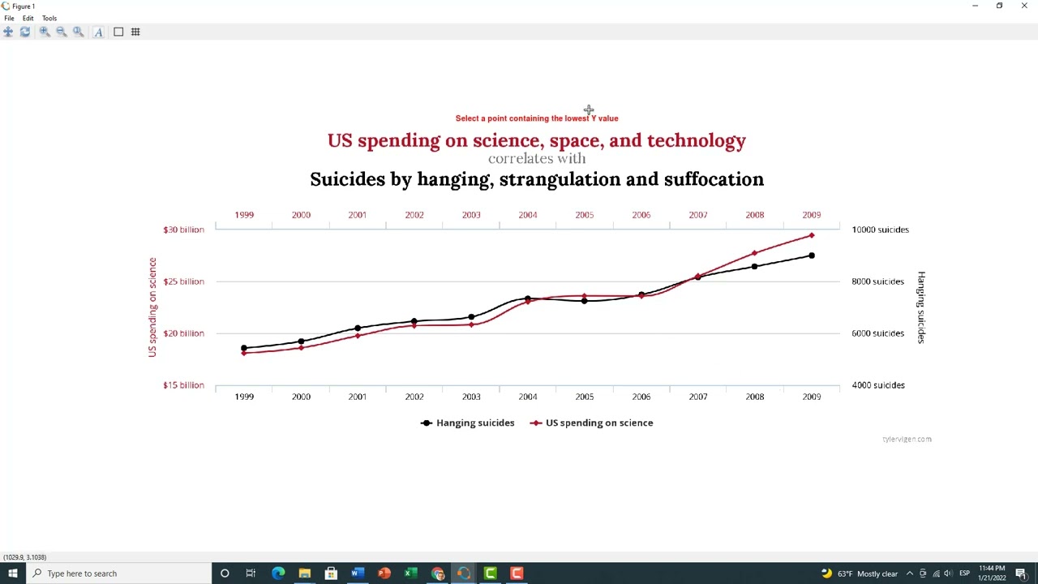Image resolution: width=1038 pixels, height=584 pixels.
Task: Click the US spending on science legend entry
Action: pyautogui.click(x=592, y=423)
